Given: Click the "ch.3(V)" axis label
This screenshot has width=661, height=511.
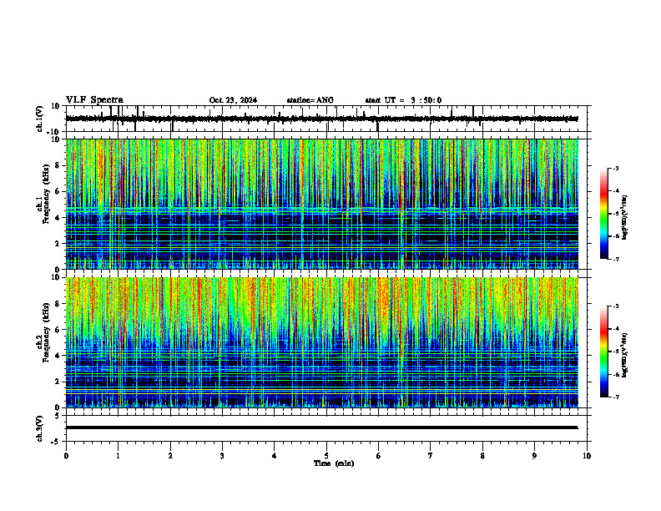Looking at the screenshot, I should click(x=40, y=428).
